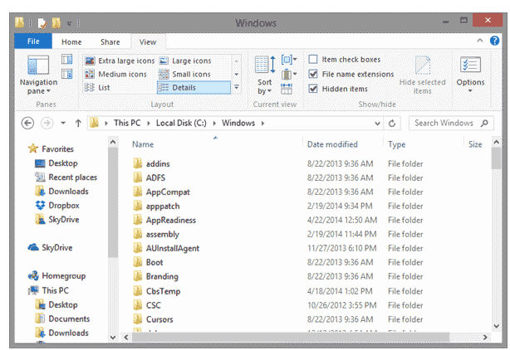Viewport: 510px width, 350px height.
Task: Sort by Date modified column header
Action: pos(332,144)
